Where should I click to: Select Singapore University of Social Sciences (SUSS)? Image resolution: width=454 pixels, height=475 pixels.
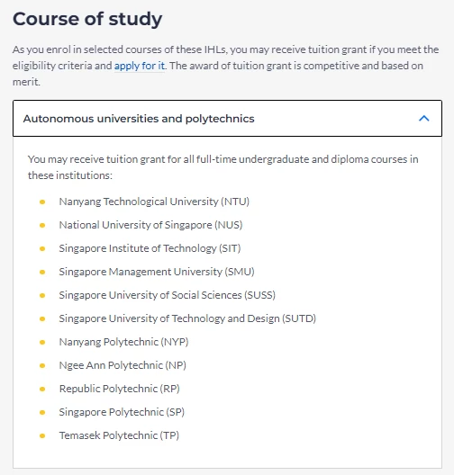point(168,295)
